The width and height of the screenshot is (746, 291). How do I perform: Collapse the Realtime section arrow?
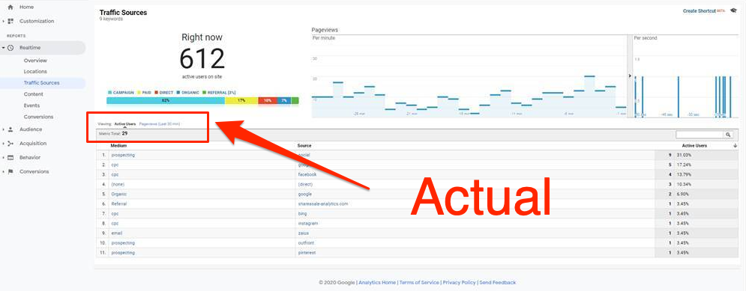(3, 48)
